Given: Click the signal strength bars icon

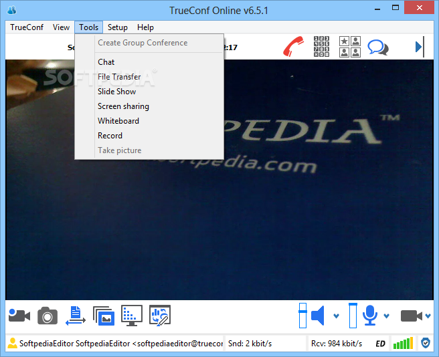Looking at the screenshot, I should coord(403,343).
